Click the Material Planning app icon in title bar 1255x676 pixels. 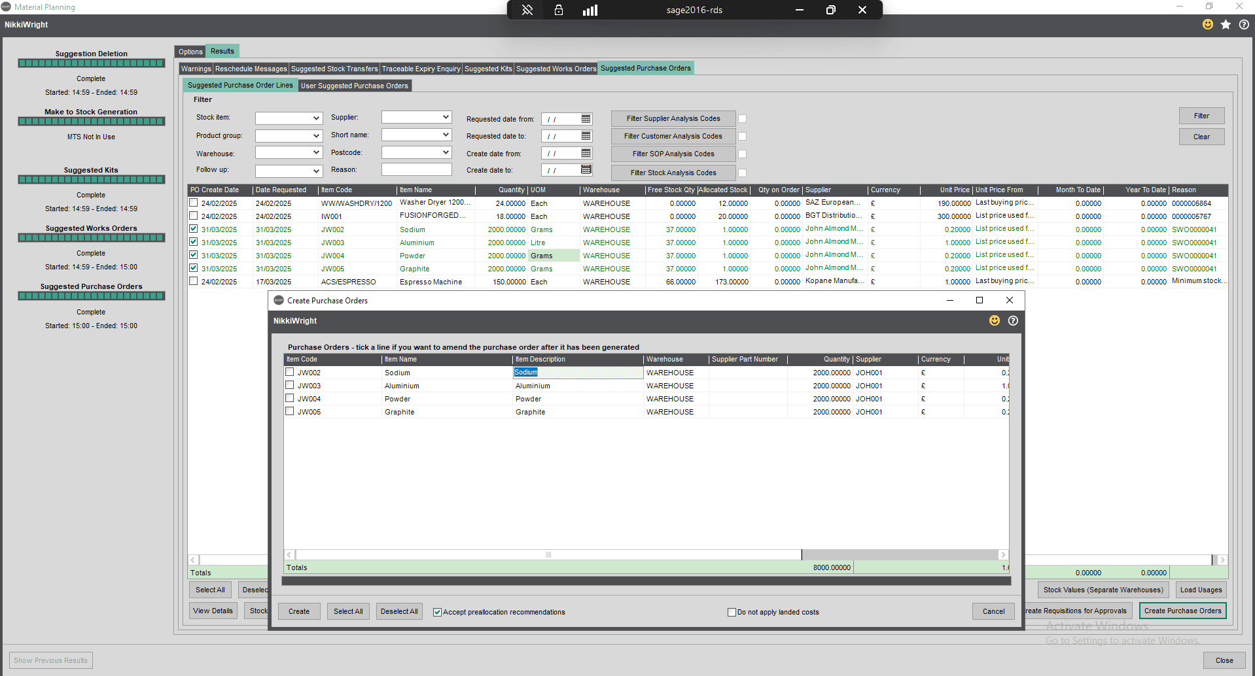coord(7,7)
